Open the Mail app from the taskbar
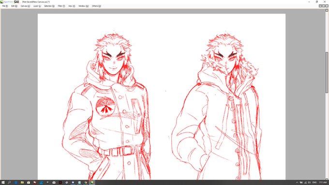 54,183
